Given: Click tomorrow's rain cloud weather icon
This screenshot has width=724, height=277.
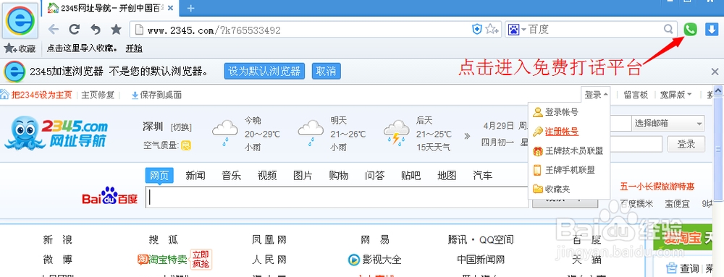Looking at the screenshot, I should point(311,133).
